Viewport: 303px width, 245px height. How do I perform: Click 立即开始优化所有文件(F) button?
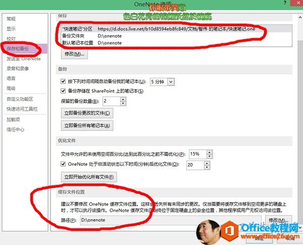tap(89, 177)
